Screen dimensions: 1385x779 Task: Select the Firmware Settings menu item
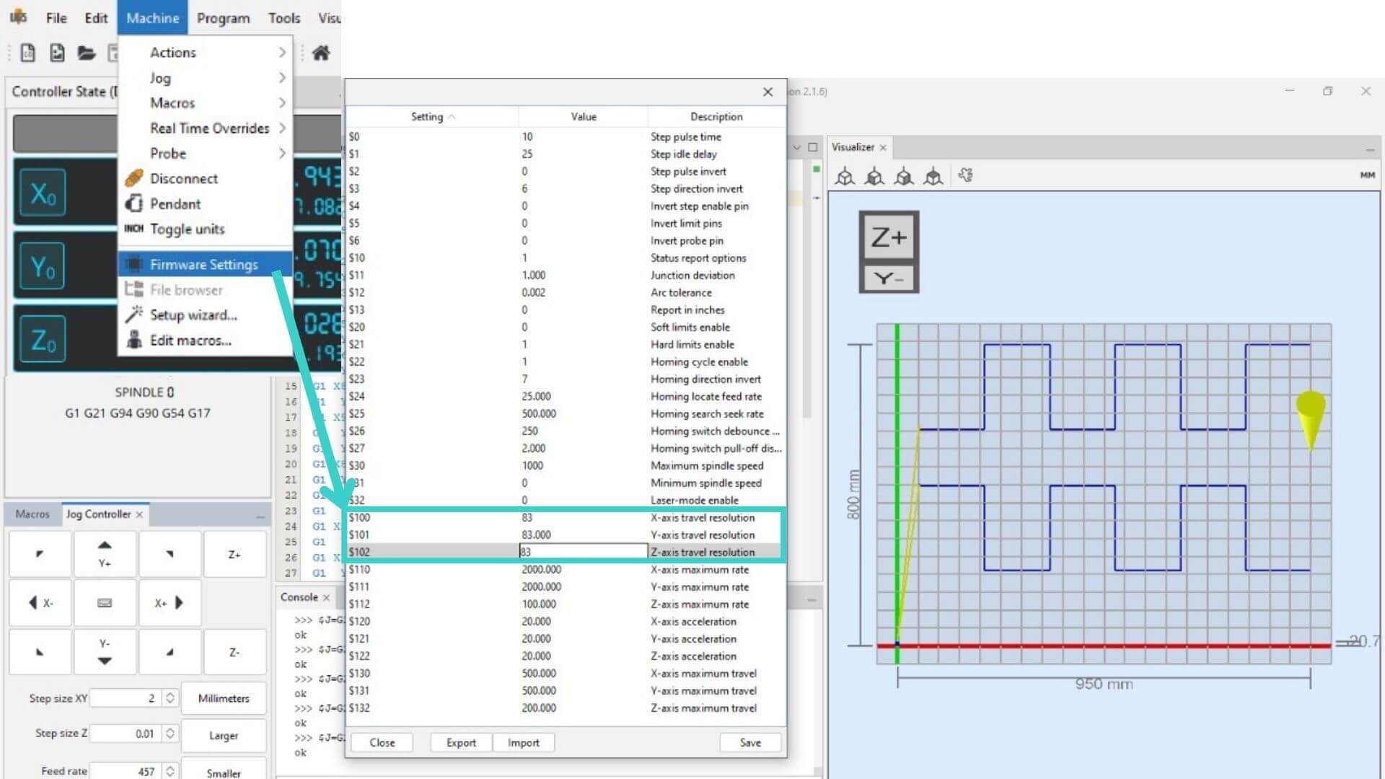click(x=203, y=263)
